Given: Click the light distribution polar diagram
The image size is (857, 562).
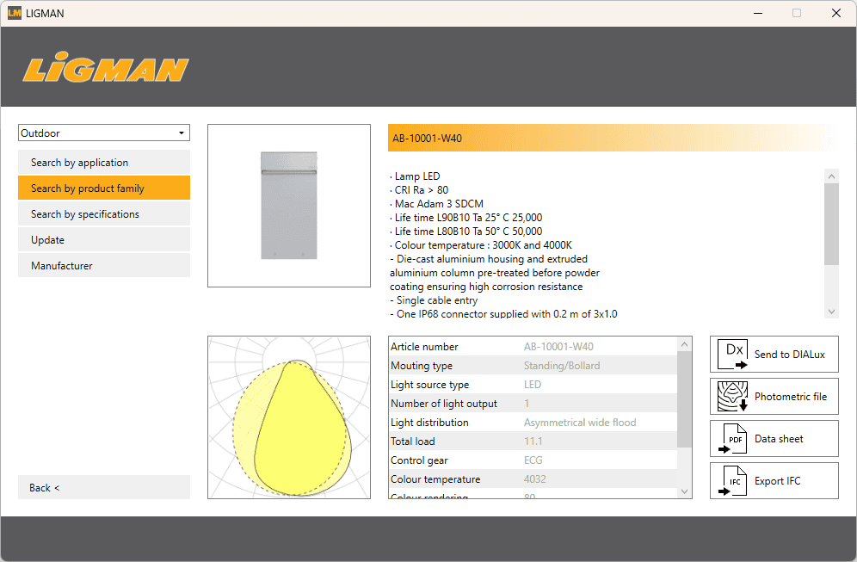Looking at the screenshot, I should click(x=289, y=417).
